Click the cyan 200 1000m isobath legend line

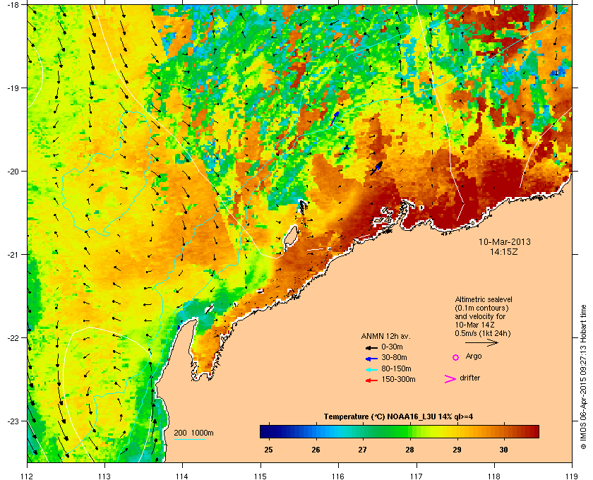[189, 440]
